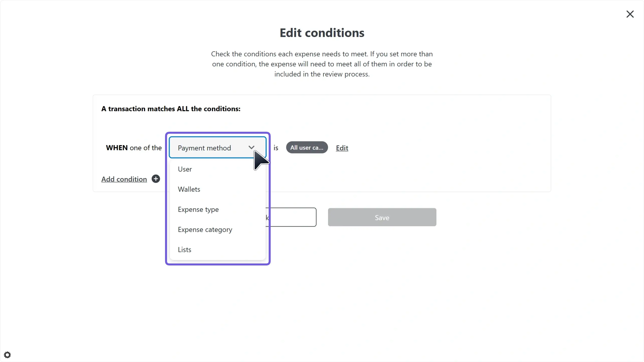644x362 pixels.
Task: Open the Edit link for the condition value
Action: [x=342, y=148]
